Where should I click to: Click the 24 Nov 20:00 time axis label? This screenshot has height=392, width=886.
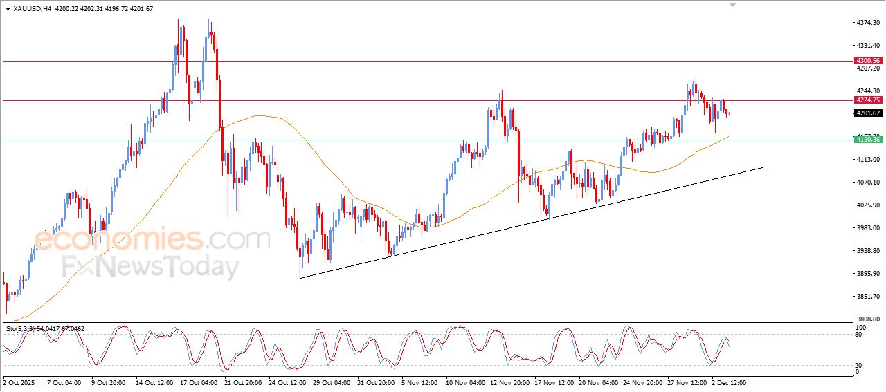click(x=639, y=382)
